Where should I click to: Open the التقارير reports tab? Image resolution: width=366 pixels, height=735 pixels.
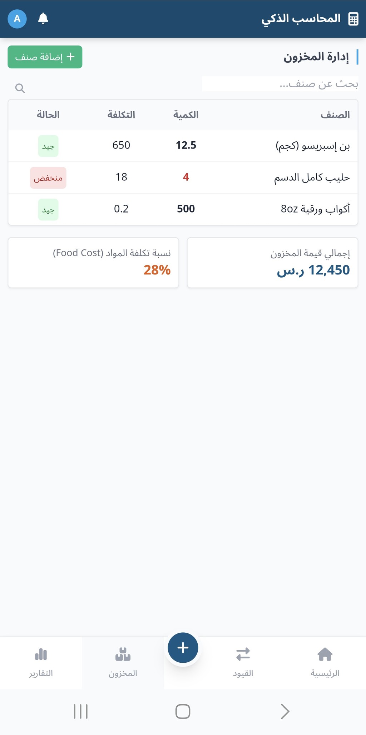41,662
